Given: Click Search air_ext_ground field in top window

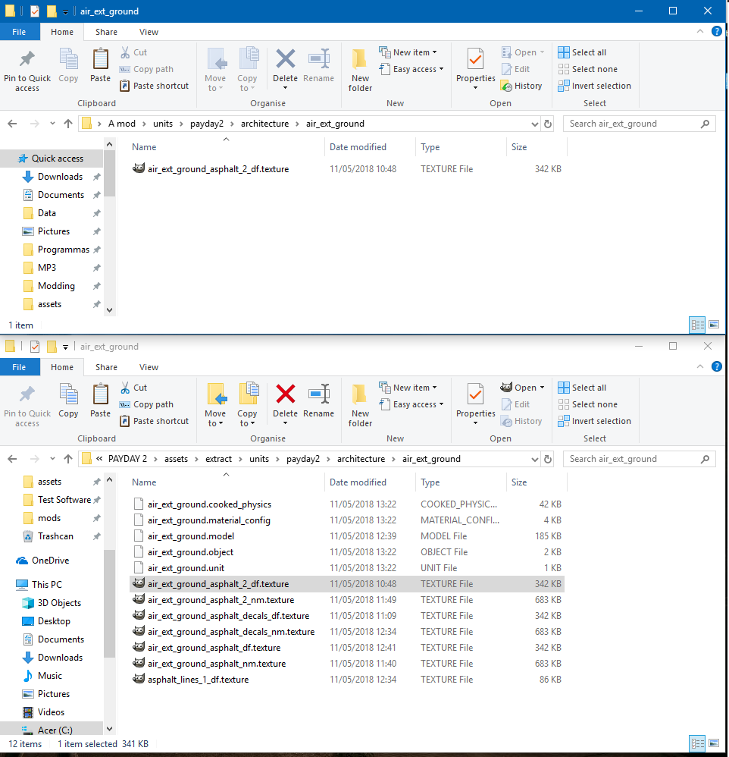Looking at the screenshot, I should 639,124.
